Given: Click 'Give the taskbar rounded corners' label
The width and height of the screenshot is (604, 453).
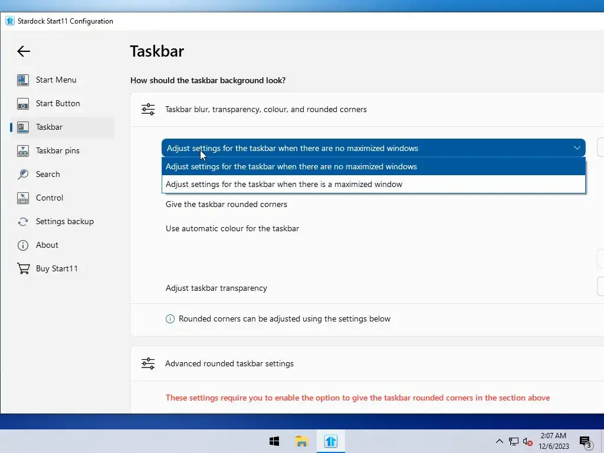Looking at the screenshot, I should [x=226, y=205].
